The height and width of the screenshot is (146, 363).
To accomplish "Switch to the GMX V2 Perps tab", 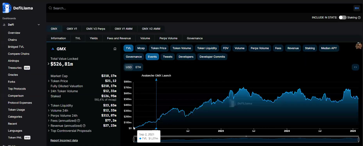I will click(x=96, y=29).
